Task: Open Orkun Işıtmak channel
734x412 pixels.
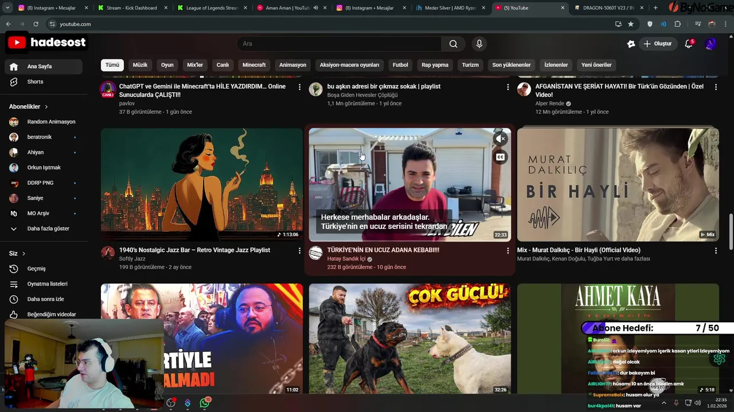Action: [44, 168]
